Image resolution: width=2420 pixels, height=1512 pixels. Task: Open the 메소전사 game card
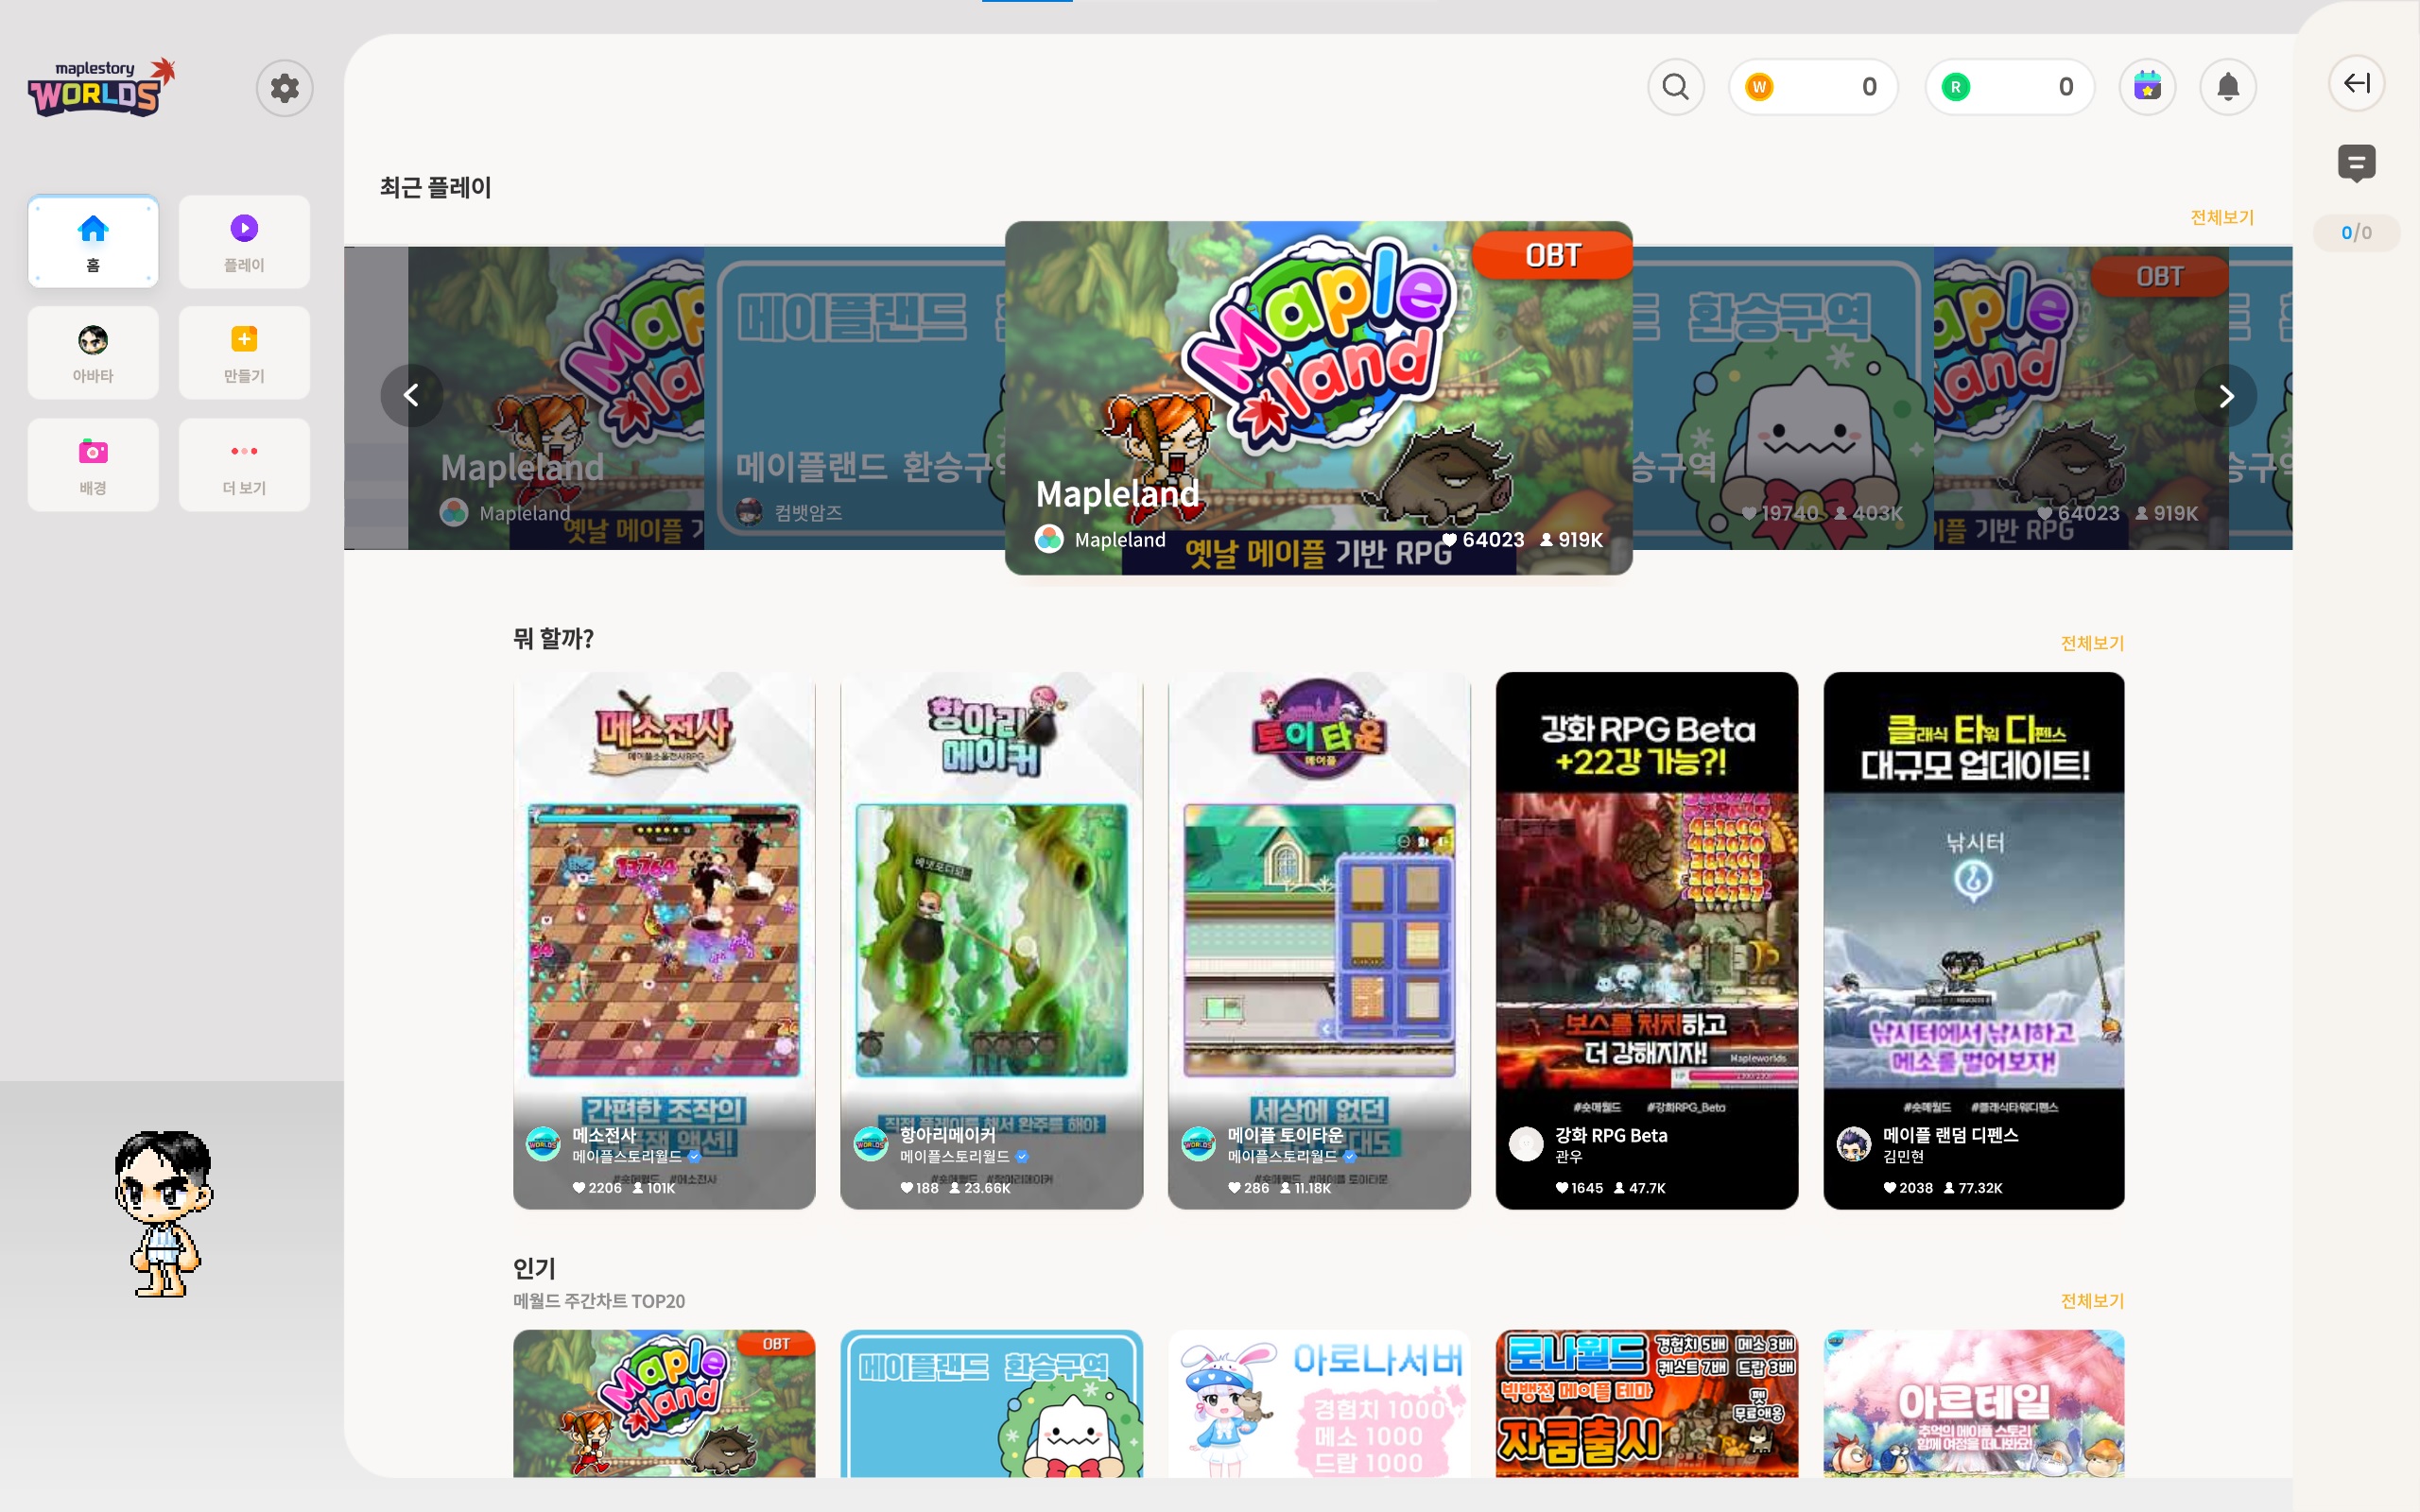tap(664, 940)
